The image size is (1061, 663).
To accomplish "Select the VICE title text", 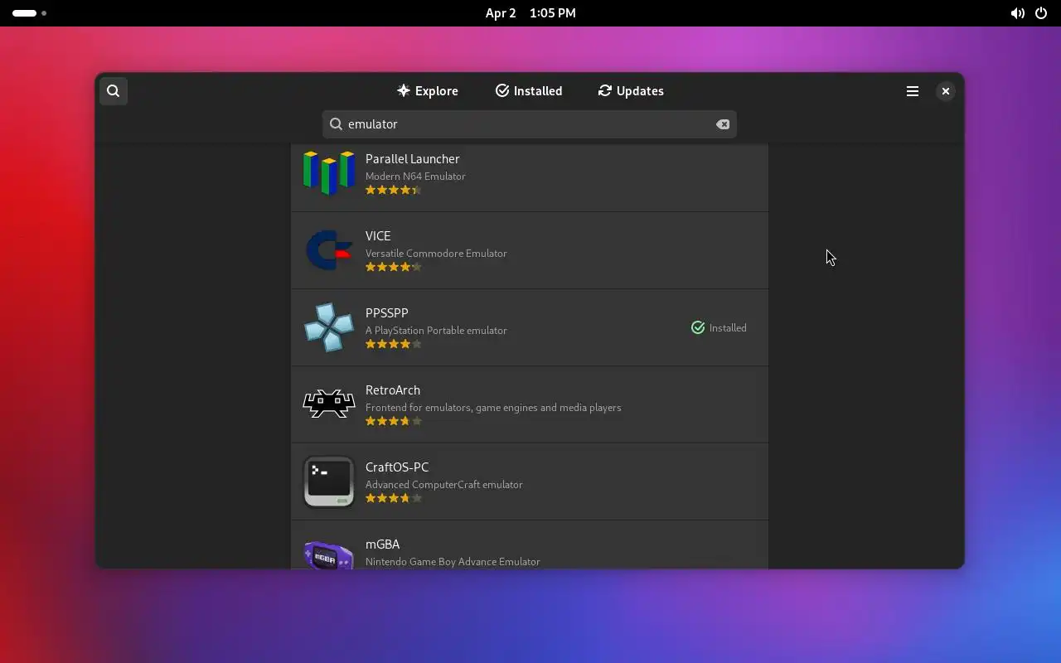I will [x=378, y=236].
